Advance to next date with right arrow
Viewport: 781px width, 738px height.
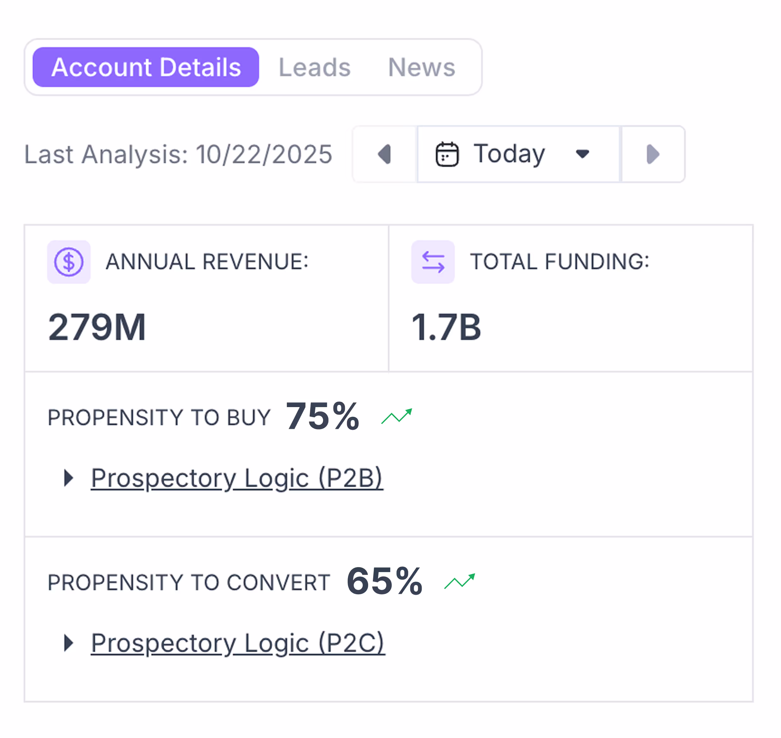[x=653, y=154]
